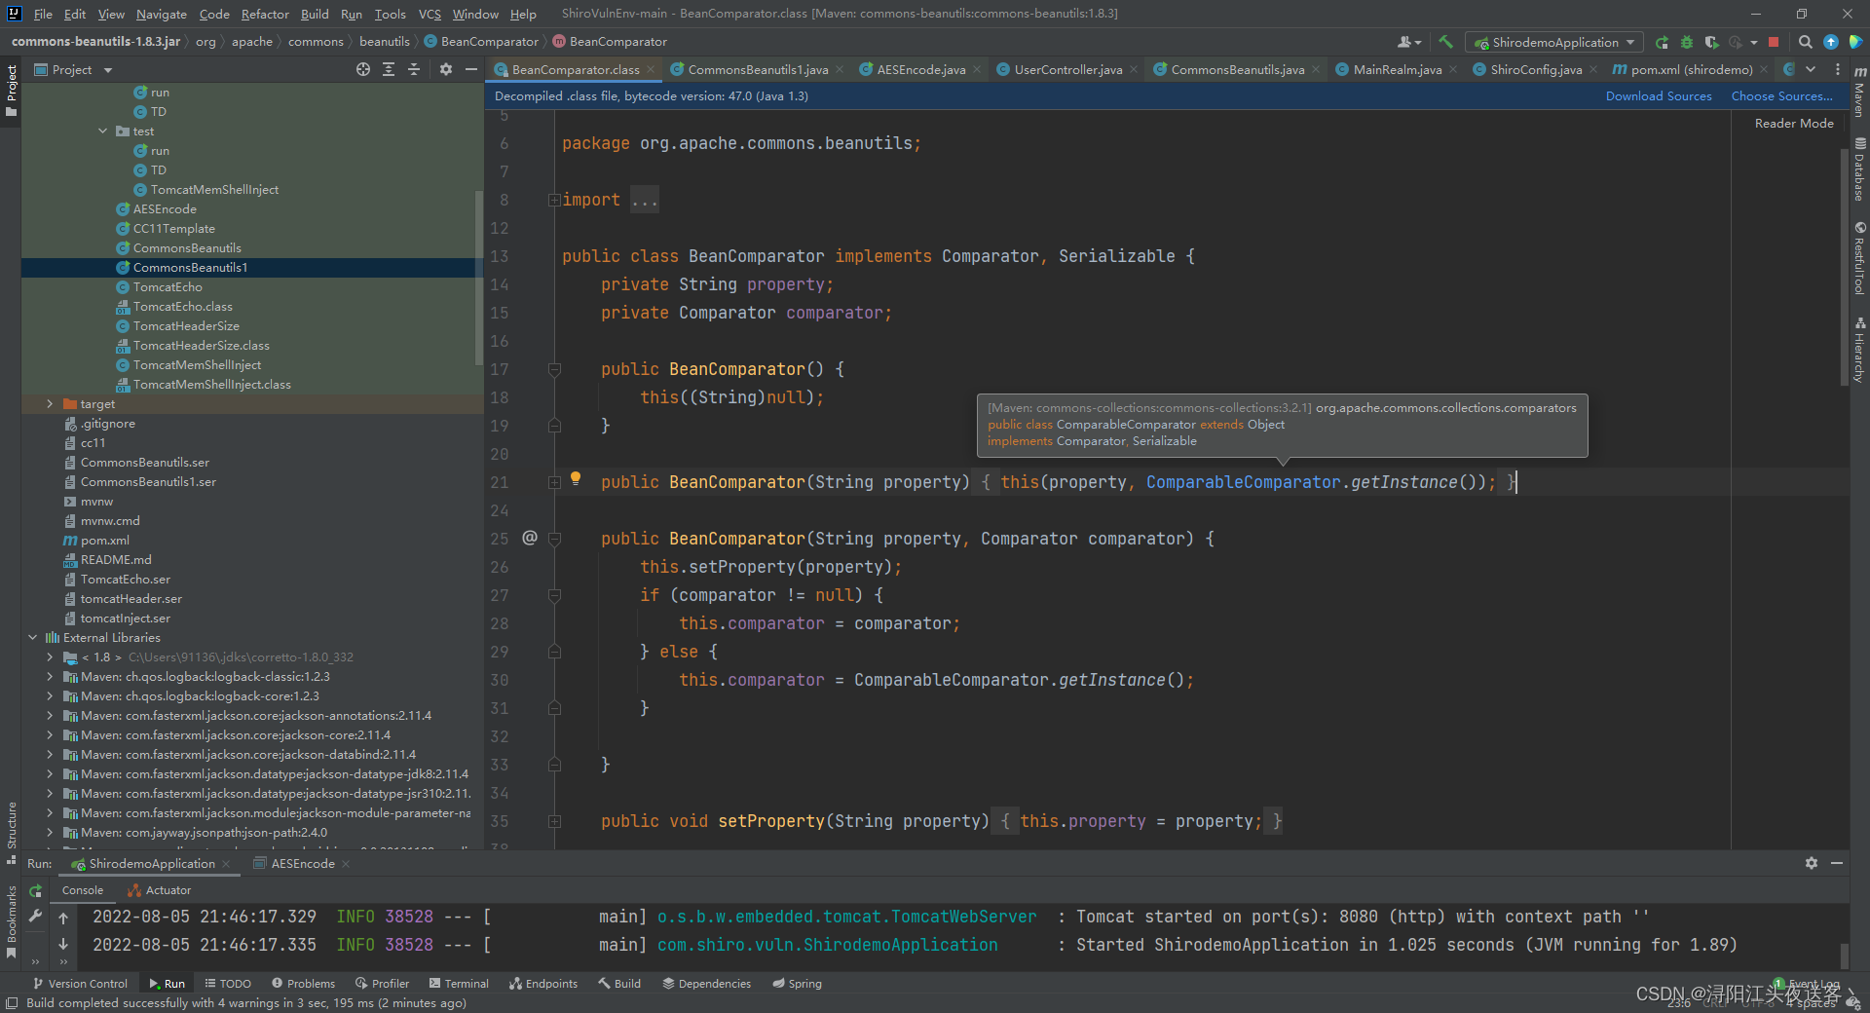Open the Maven side panel
This screenshot has width=1870, height=1013.
(1859, 92)
